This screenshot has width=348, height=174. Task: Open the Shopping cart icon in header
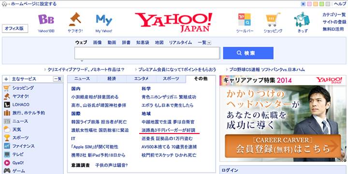pyautogui.click(x=273, y=20)
